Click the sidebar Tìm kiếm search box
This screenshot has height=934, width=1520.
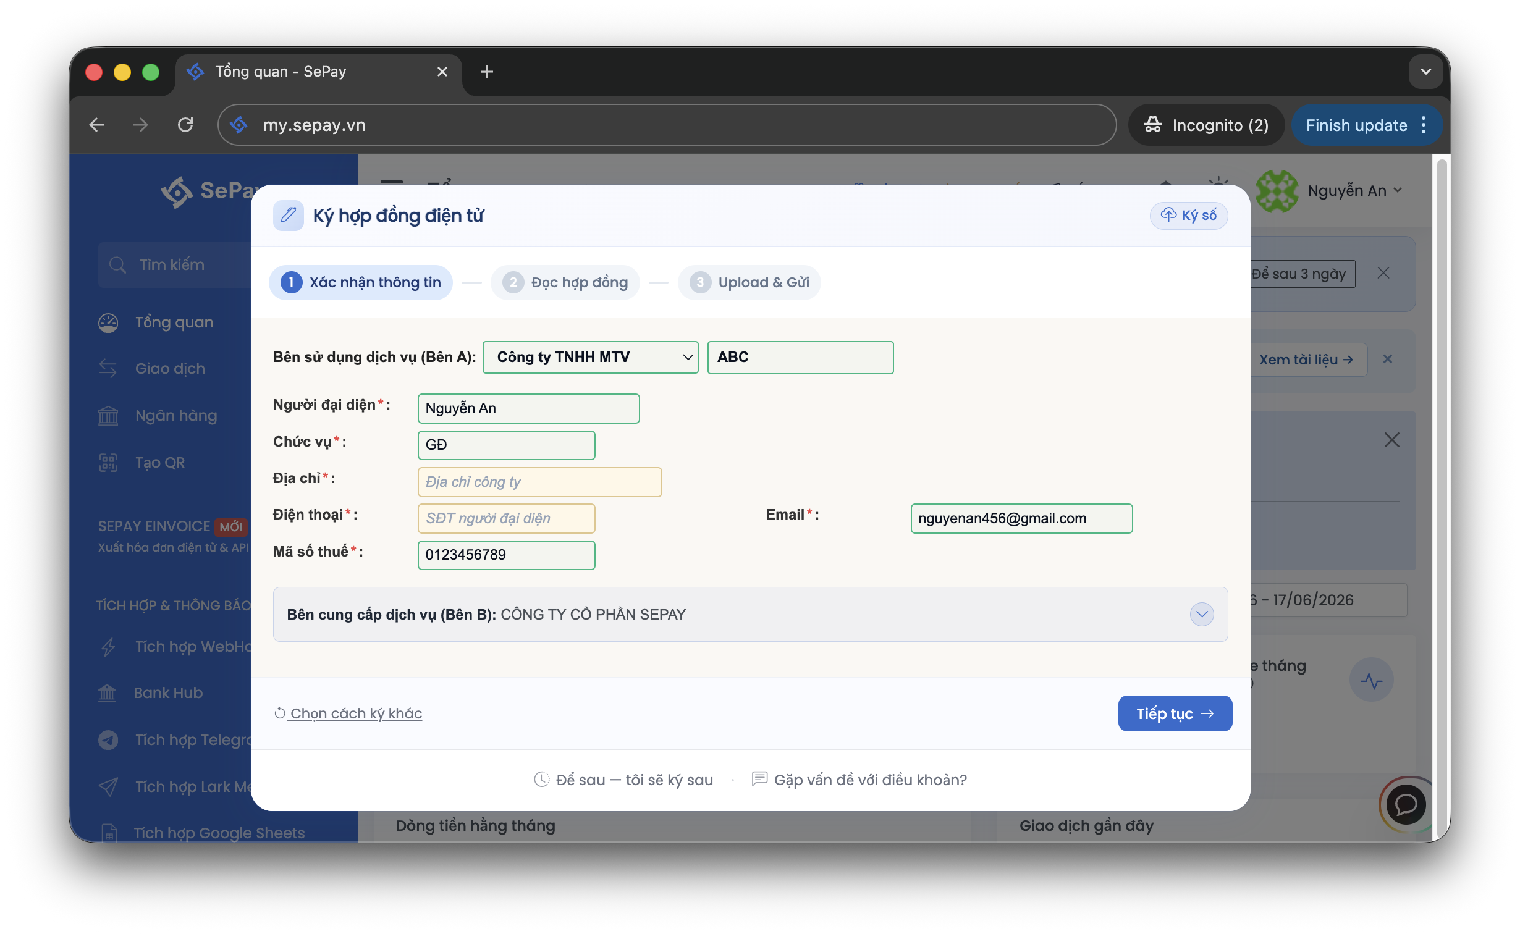tap(174, 264)
